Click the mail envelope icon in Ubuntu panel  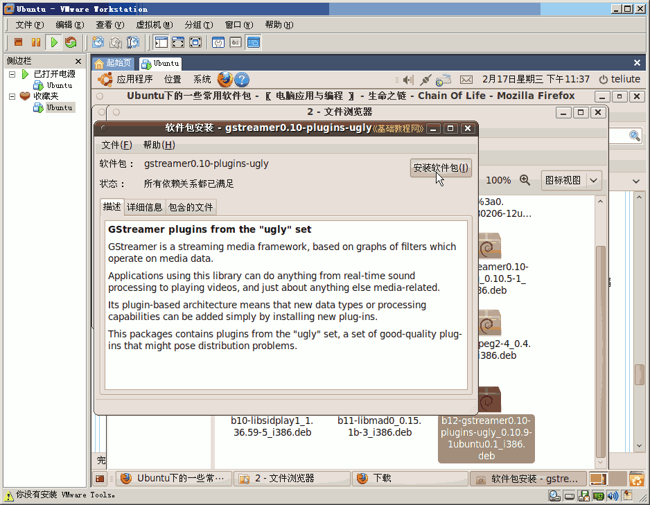coord(466,79)
